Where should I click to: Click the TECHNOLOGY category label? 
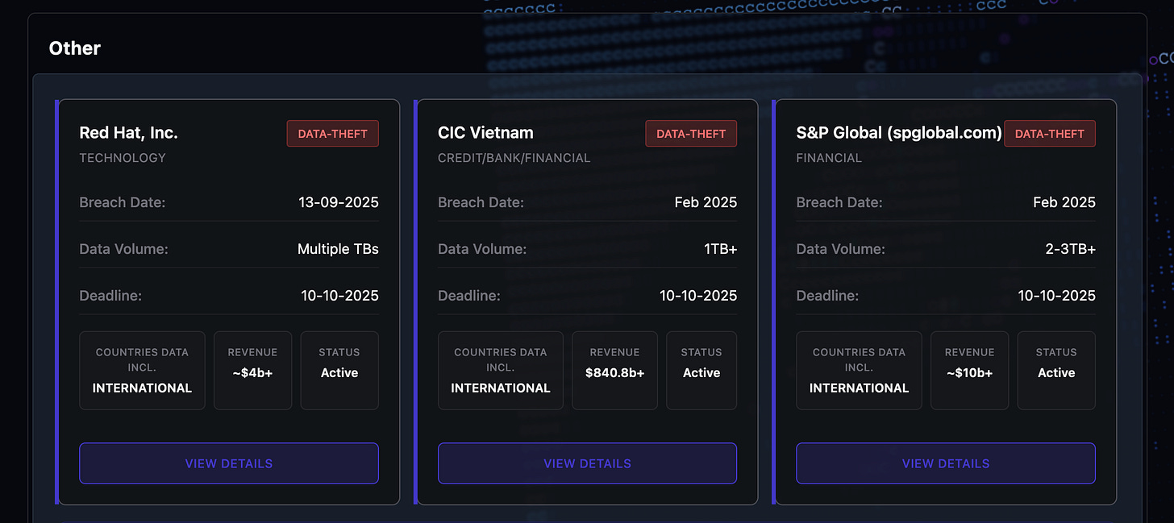123,158
